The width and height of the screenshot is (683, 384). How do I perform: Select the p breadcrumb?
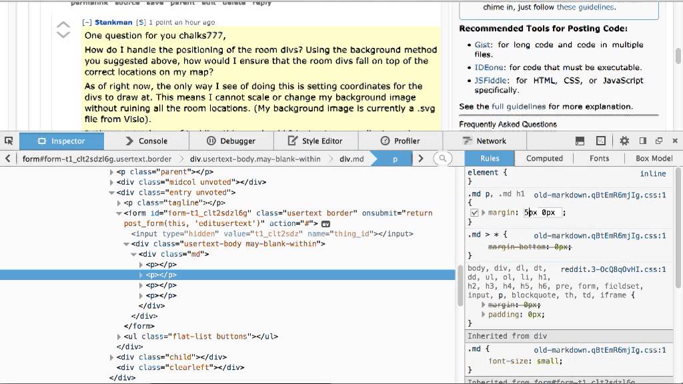[x=395, y=159]
